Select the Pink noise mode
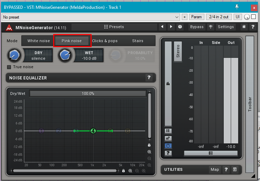Screen dimensions: 260x181 click(72, 41)
